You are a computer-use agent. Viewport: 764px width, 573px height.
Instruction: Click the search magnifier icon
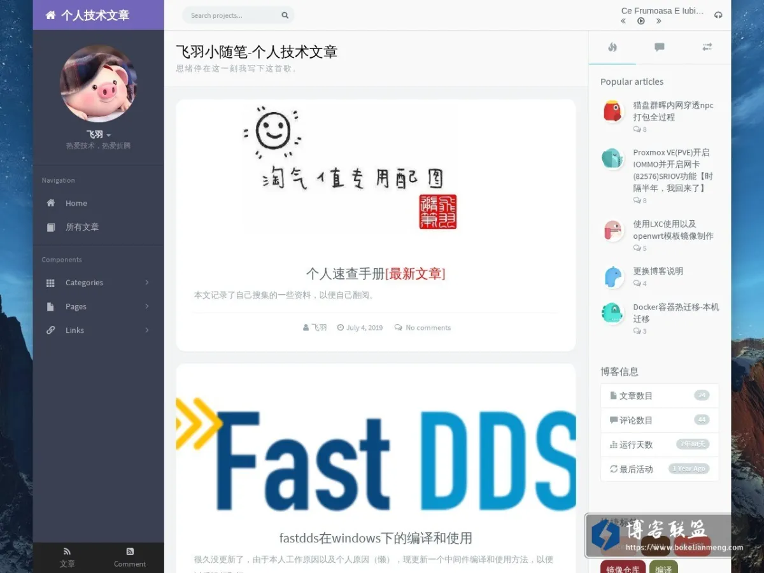click(285, 15)
